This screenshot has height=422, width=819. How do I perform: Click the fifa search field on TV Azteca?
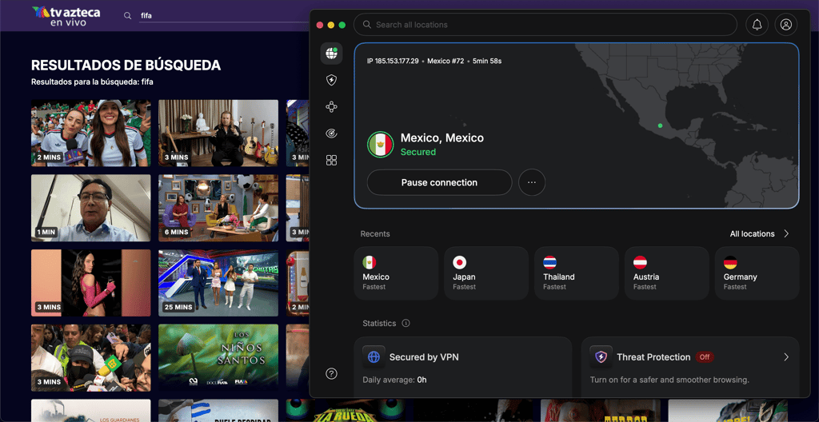click(x=225, y=16)
